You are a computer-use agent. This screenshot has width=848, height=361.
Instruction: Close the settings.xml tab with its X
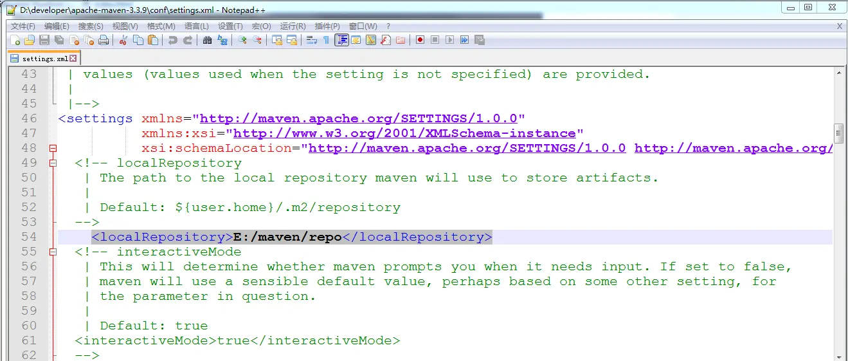(x=73, y=59)
